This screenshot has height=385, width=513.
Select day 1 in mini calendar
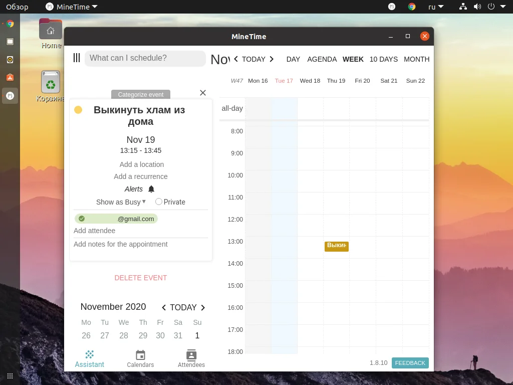tap(197, 335)
